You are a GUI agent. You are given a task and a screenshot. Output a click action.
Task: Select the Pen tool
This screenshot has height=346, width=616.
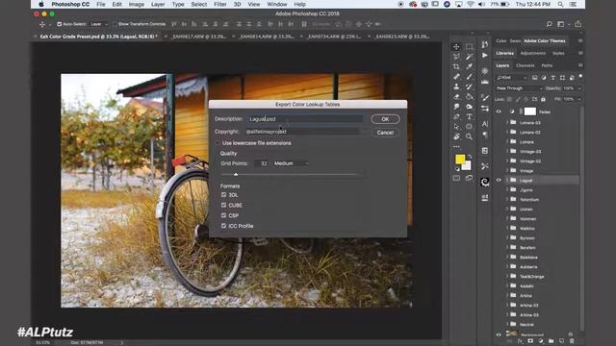tap(456, 116)
